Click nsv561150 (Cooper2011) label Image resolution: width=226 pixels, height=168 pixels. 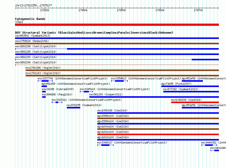[106, 94]
